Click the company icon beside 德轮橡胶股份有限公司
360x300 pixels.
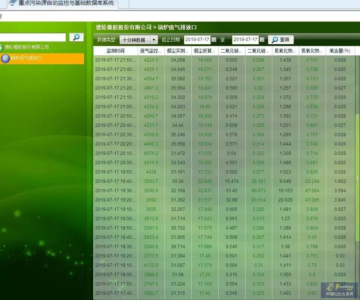1,47
